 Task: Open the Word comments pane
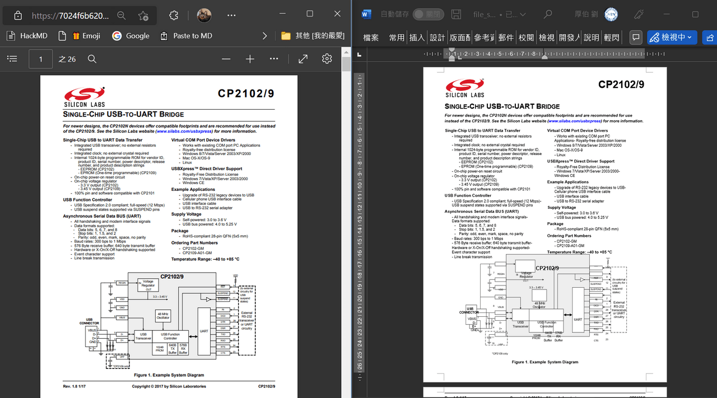click(636, 38)
